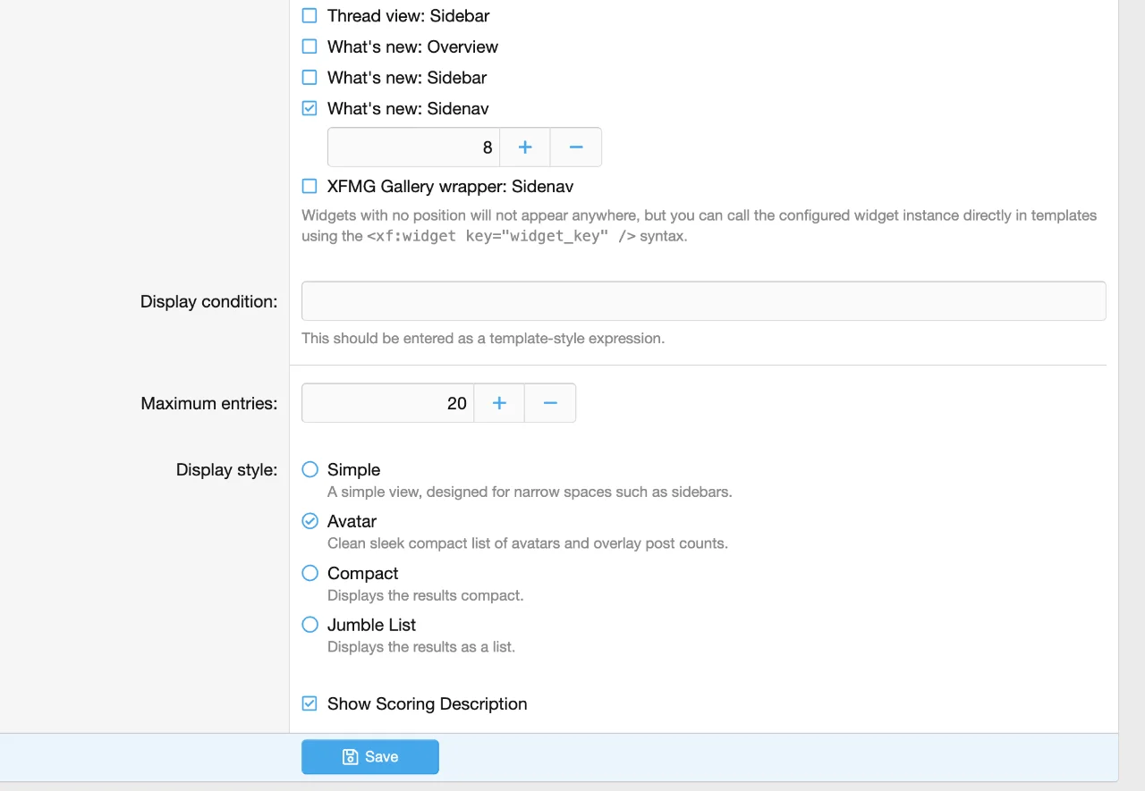Screen dimensions: 1145x791
Task: Enable the Thread view: Sidebar checkbox
Action: (x=310, y=16)
